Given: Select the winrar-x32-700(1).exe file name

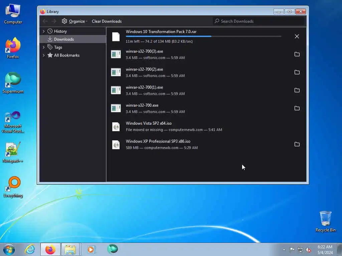Looking at the screenshot, I should pos(144,87).
